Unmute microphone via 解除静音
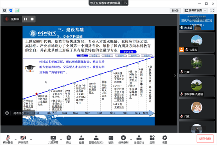This screenshot has width=217, height=145. tap(8, 139)
